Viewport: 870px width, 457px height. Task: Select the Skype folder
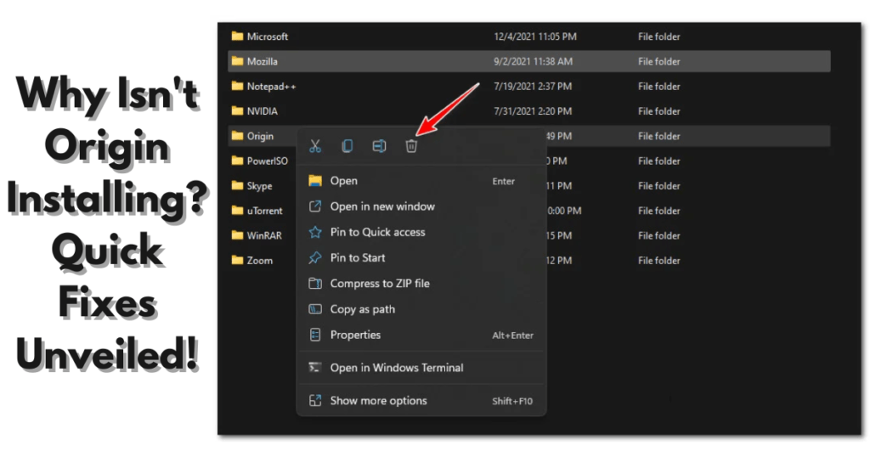(262, 186)
